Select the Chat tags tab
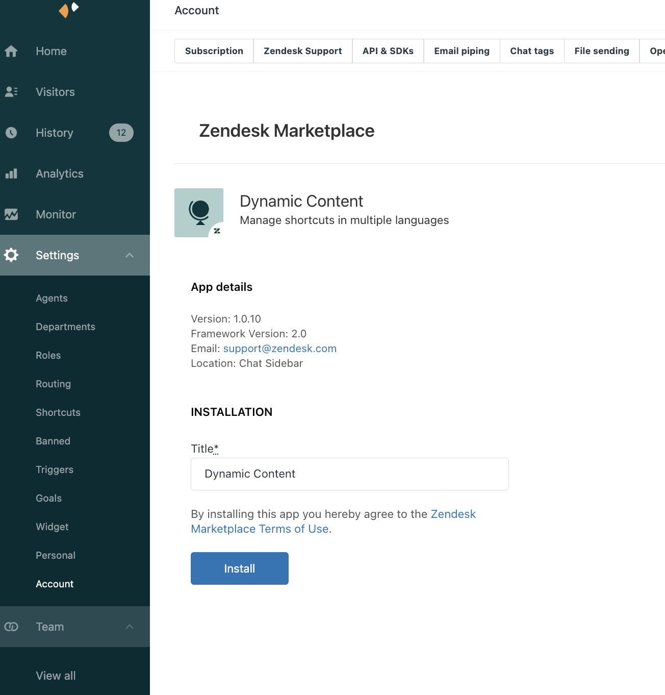The height and width of the screenshot is (695, 665). [x=531, y=51]
